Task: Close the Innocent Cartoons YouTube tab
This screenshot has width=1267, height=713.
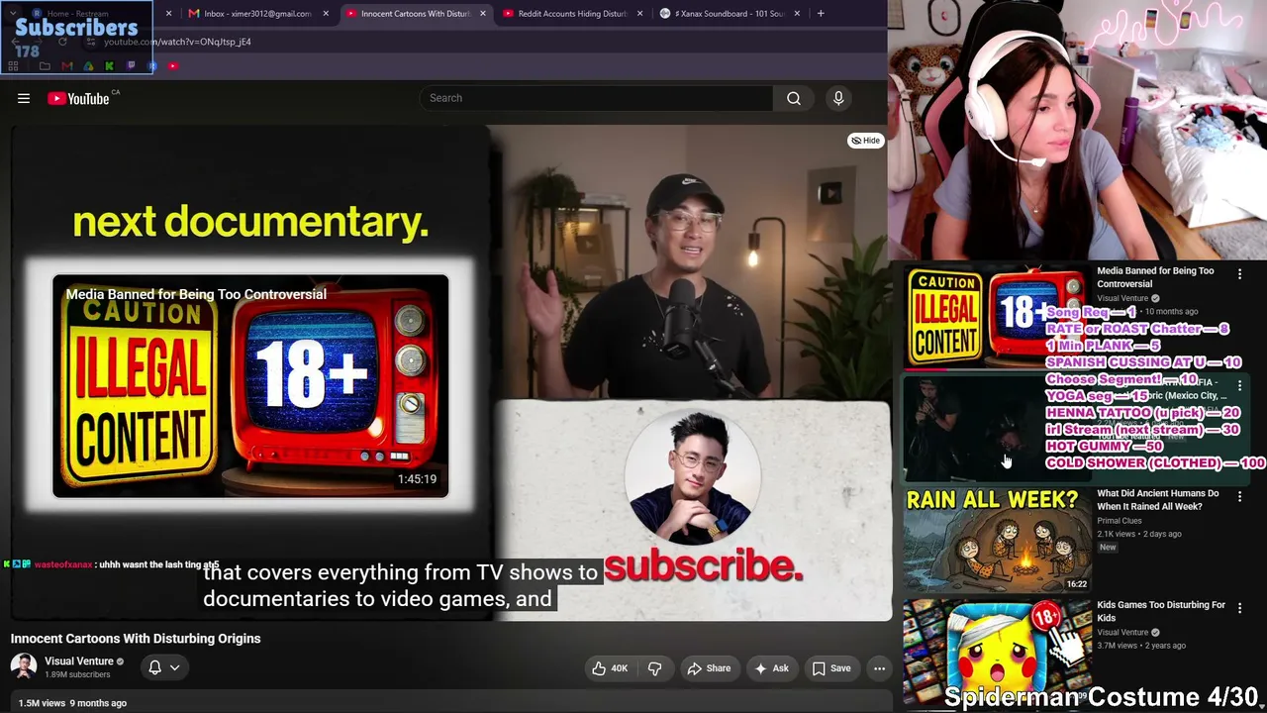Action: point(483,14)
